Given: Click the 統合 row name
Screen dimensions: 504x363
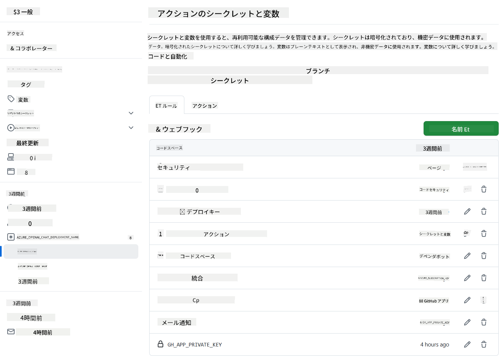Looking at the screenshot, I should tap(197, 278).
